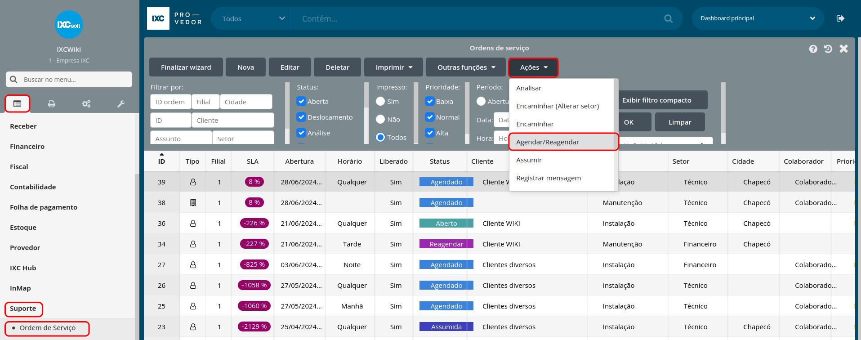Collapse the Ações dropdown

point(534,67)
